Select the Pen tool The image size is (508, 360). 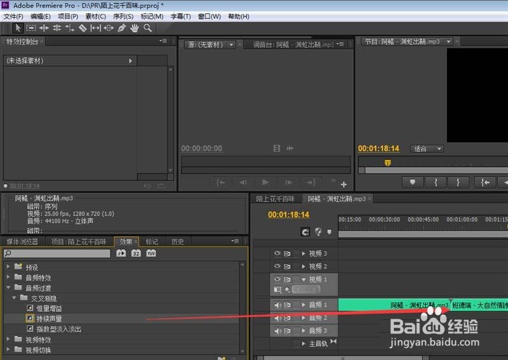pyautogui.click(x=121, y=28)
